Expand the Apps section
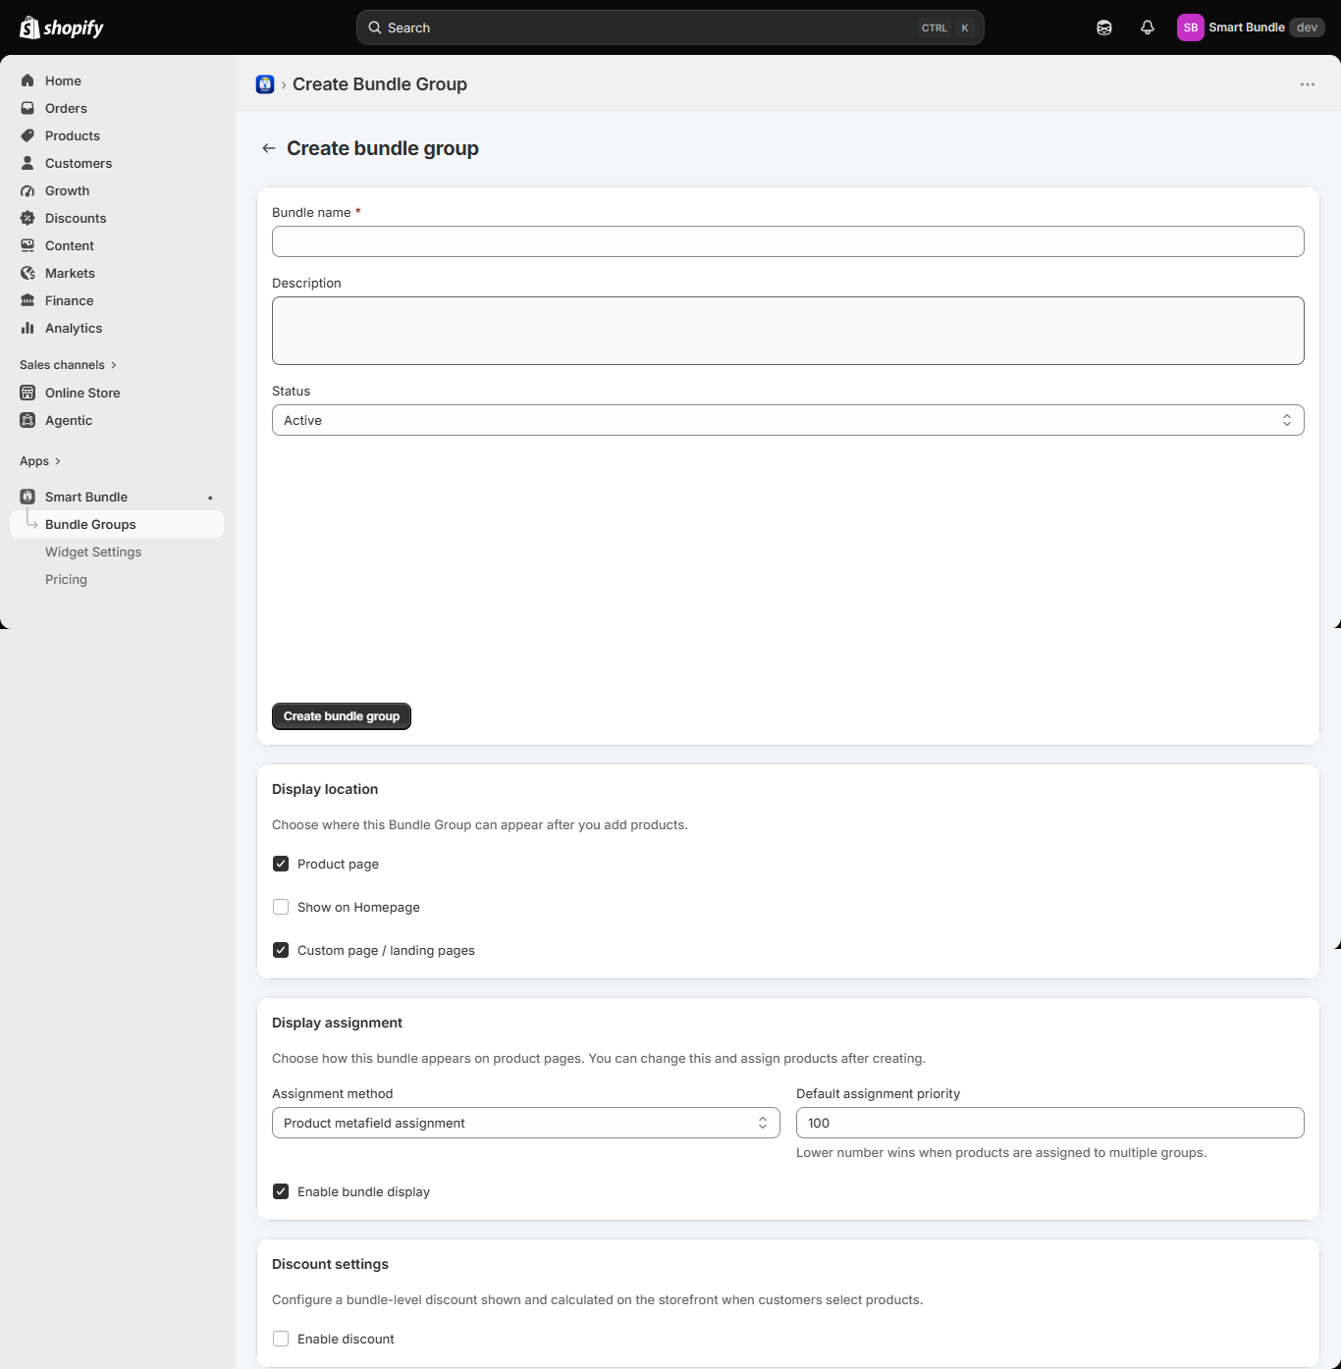This screenshot has width=1341, height=1369. point(40,461)
